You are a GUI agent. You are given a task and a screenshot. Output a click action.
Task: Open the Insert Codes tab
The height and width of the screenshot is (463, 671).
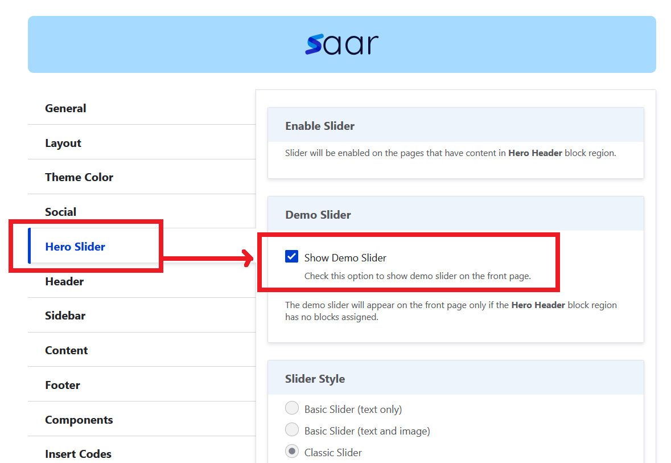[x=78, y=454]
